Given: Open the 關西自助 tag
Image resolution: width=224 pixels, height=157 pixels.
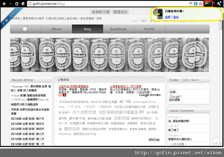Looking at the screenshot, I should point(72,129).
